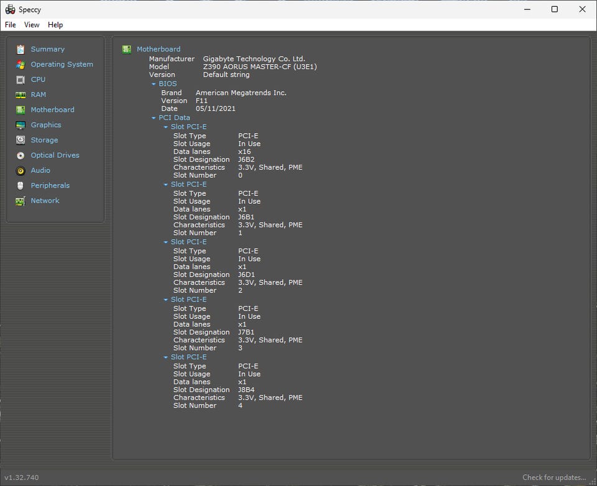This screenshot has width=597, height=486.
Task: Collapse the BIOS tree section
Action: point(154,84)
